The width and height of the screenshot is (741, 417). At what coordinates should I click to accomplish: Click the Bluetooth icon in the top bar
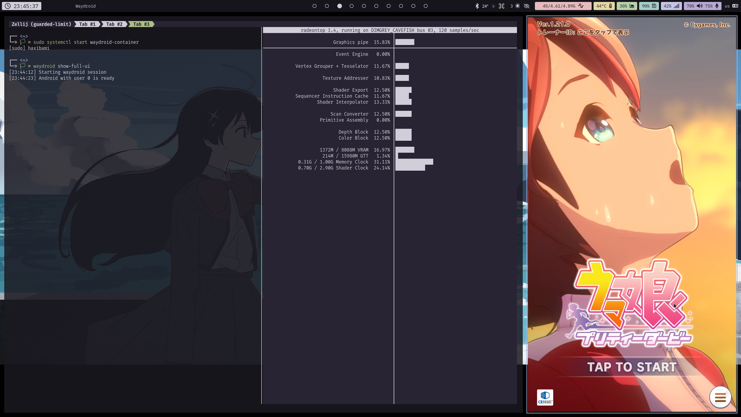[477, 6]
